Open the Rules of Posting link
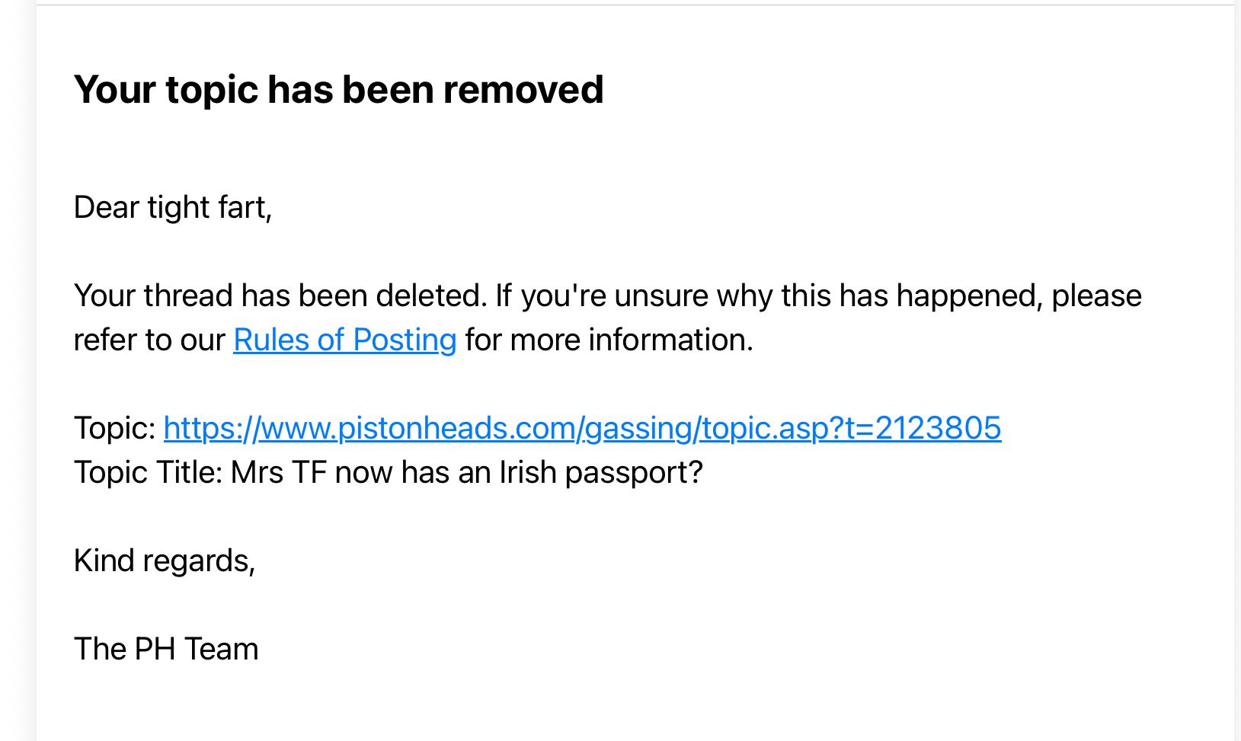This screenshot has width=1241, height=741. click(x=344, y=340)
